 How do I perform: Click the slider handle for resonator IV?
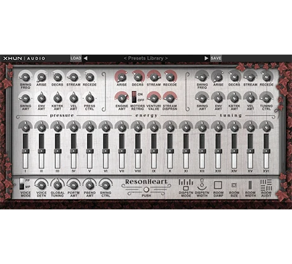coord(74,151)
